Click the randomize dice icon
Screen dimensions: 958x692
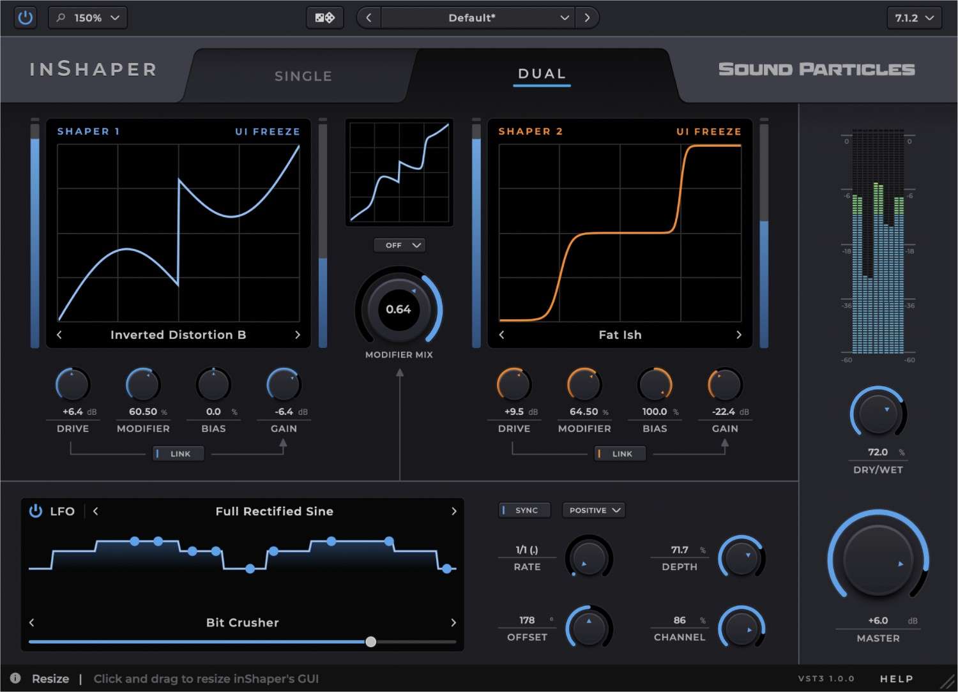324,17
